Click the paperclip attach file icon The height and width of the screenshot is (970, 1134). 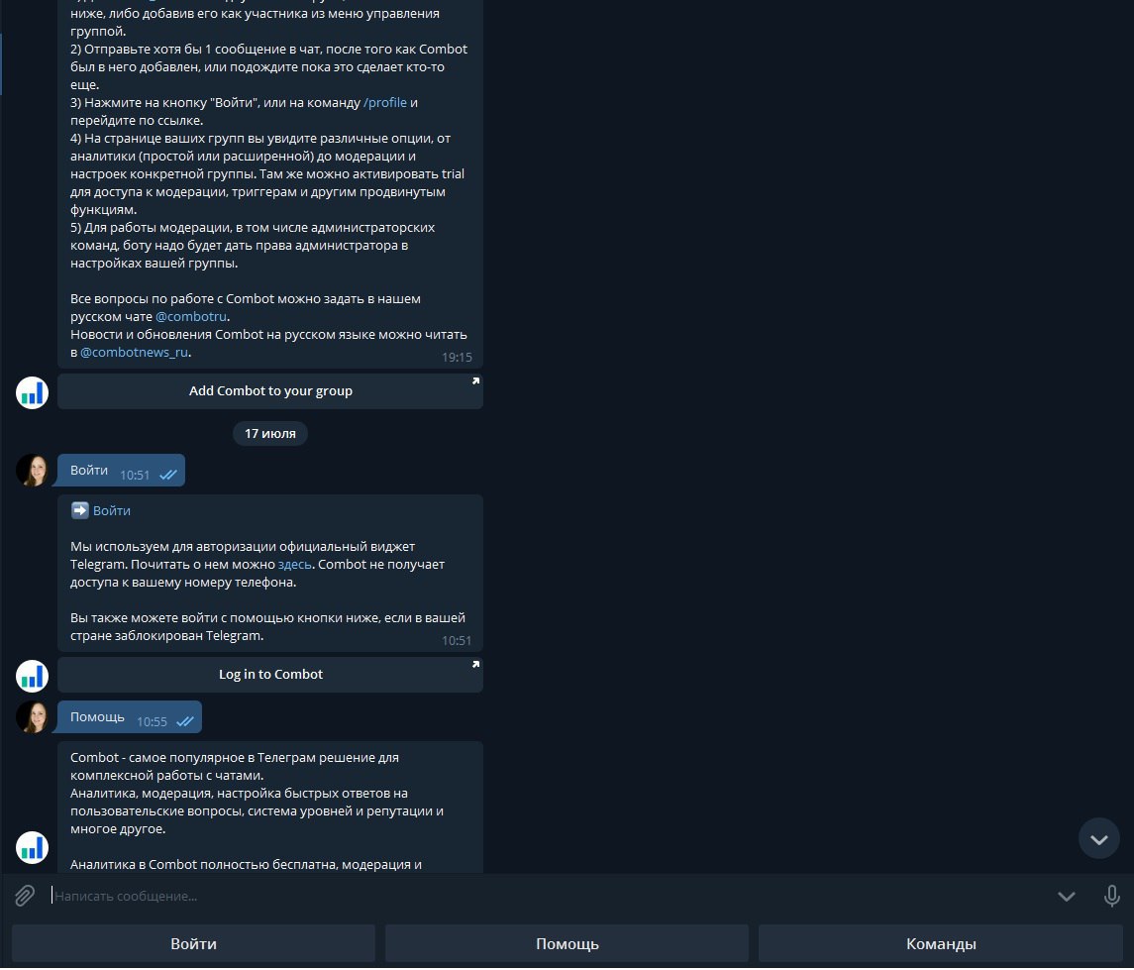tap(25, 896)
